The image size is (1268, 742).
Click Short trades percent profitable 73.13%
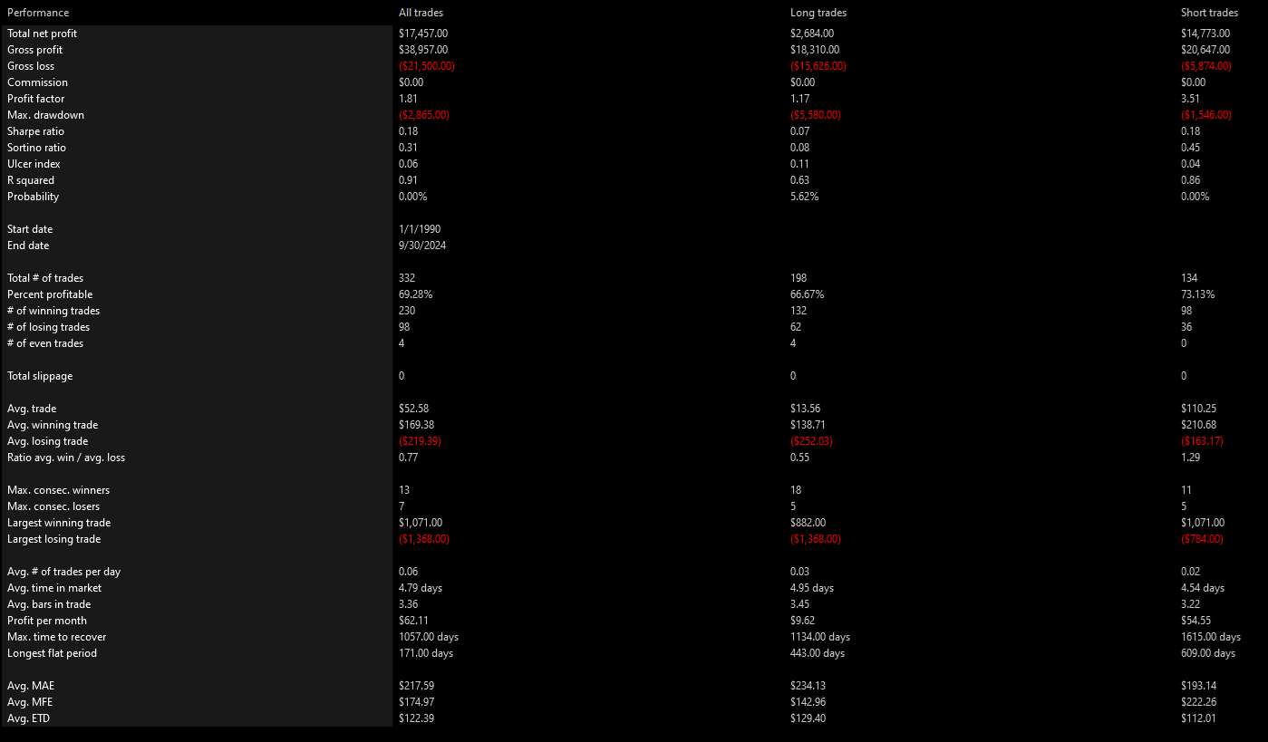[1198, 294]
